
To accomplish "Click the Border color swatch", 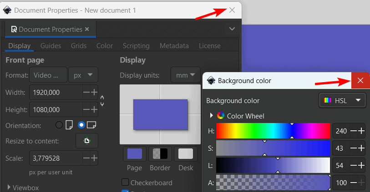I will (x=160, y=154).
